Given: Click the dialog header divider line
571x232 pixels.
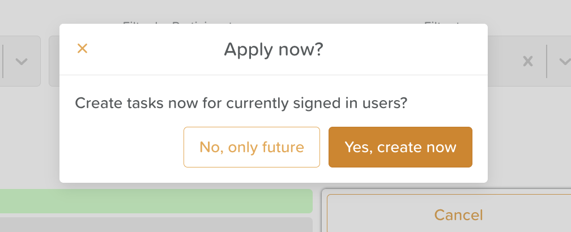Looking at the screenshot, I should coord(273,75).
